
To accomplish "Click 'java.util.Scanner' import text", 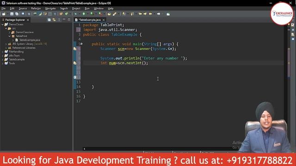I will point(117,30).
